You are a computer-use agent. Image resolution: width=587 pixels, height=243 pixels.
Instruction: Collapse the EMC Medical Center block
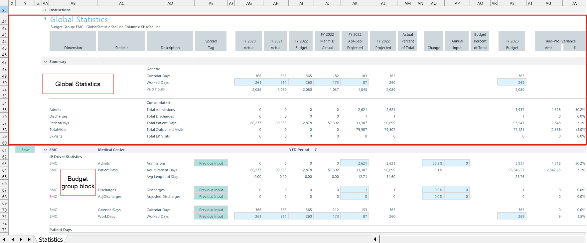pyautogui.click(x=46, y=150)
